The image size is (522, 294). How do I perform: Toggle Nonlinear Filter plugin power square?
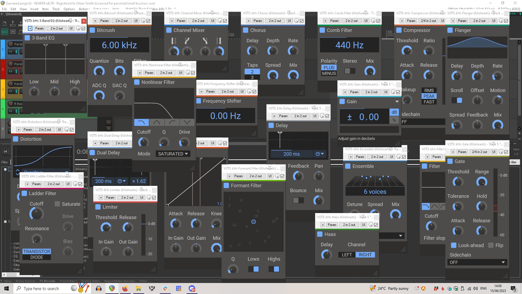(137, 82)
